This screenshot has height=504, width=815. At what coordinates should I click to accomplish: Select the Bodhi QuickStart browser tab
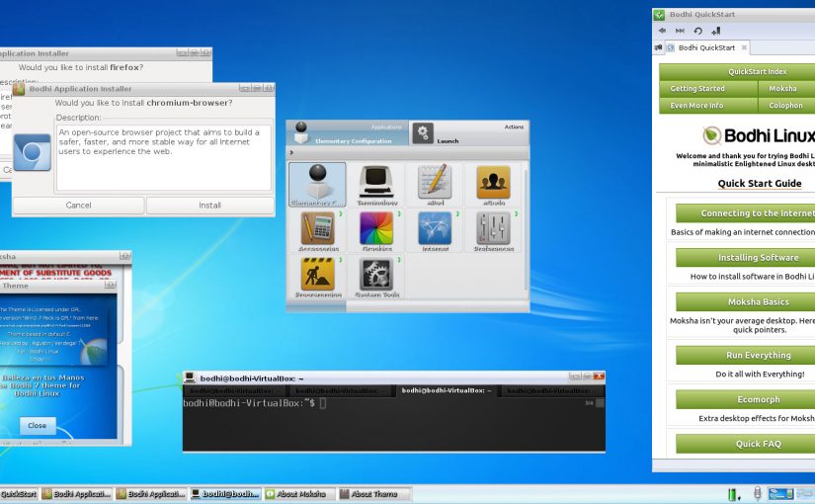click(706, 47)
